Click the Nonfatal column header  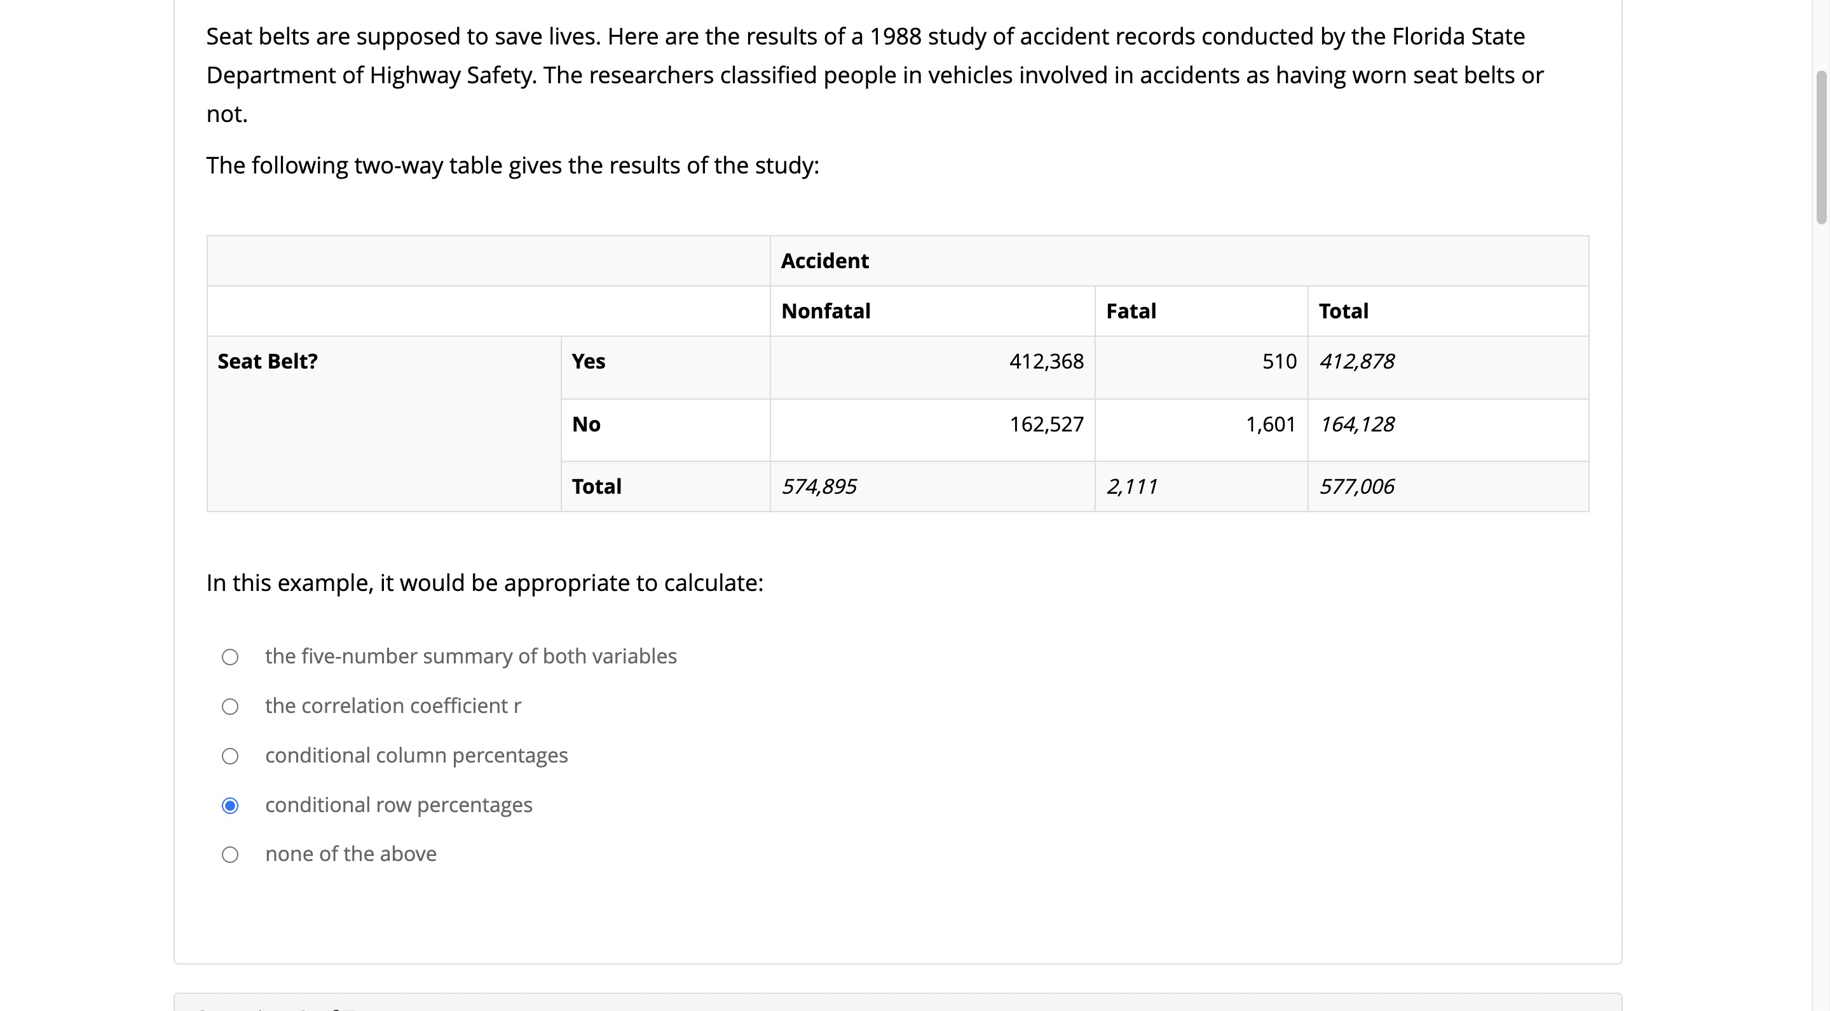pyautogui.click(x=932, y=311)
